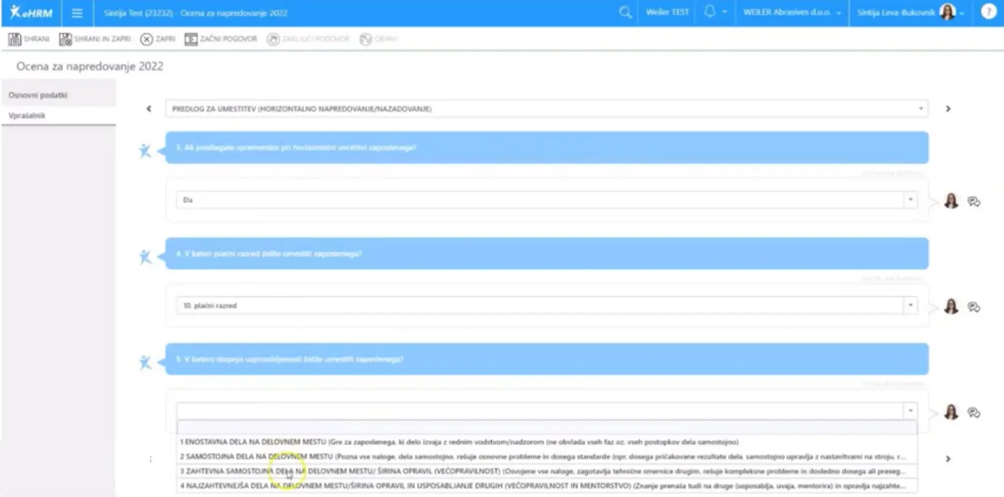
Task: Expand the Da answer dropdown
Action: point(910,200)
